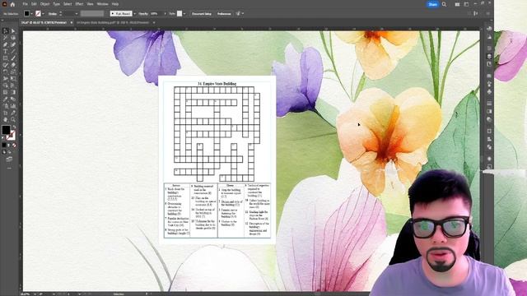The width and height of the screenshot is (527, 296).
Task: Click the Preferences button
Action: [x=224, y=14]
